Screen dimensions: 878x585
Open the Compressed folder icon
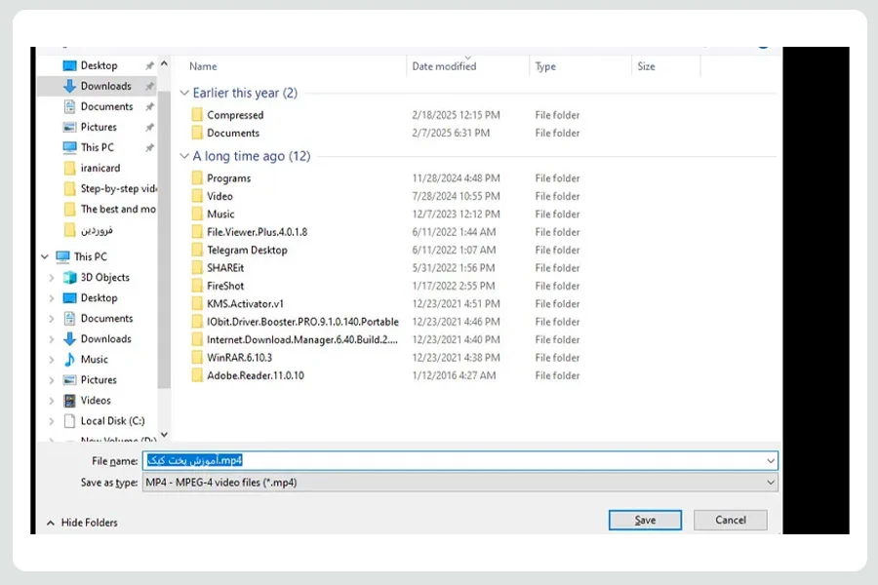pyautogui.click(x=197, y=115)
